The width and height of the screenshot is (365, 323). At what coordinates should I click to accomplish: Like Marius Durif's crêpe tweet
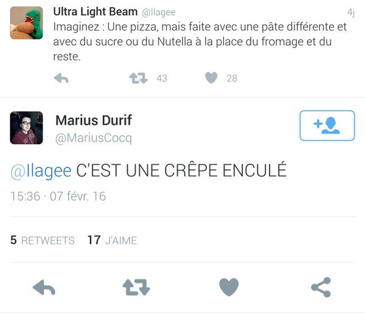[229, 287]
